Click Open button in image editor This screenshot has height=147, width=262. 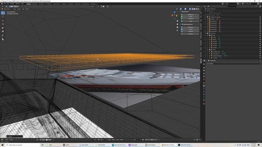pos(49,140)
